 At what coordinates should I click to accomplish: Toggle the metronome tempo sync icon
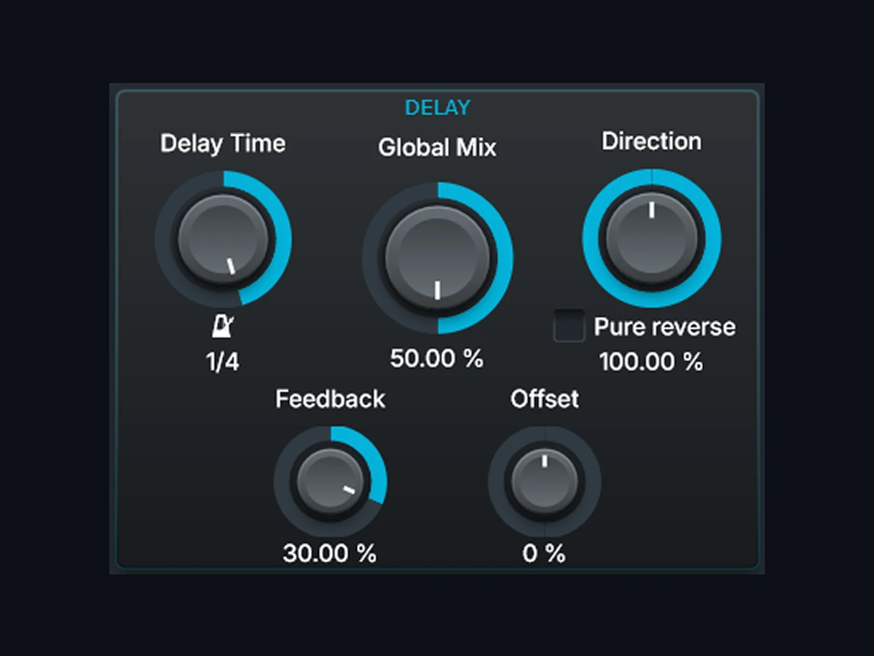[222, 327]
